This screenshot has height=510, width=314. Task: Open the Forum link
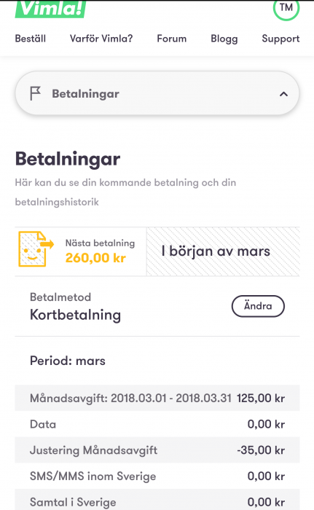coord(171,39)
